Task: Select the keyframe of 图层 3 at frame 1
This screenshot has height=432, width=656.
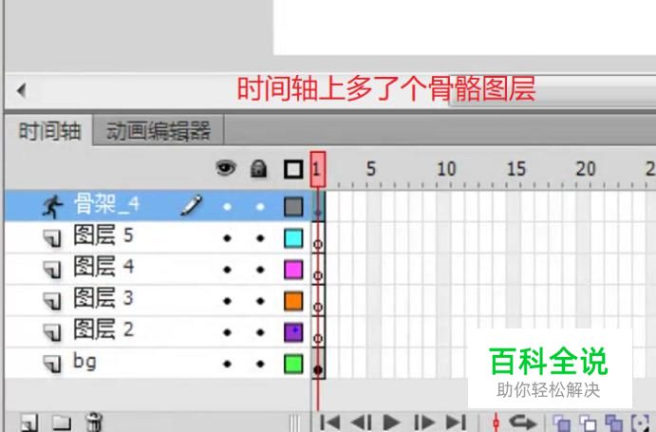Action: pos(318,301)
